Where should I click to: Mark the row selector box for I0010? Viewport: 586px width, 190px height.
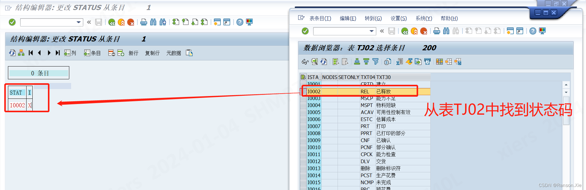[303, 148]
